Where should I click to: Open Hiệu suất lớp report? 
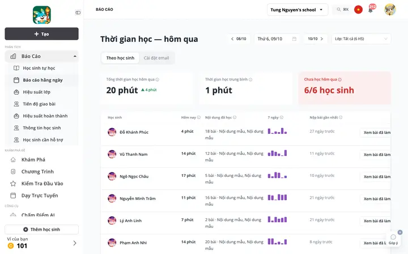coord(41,92)
